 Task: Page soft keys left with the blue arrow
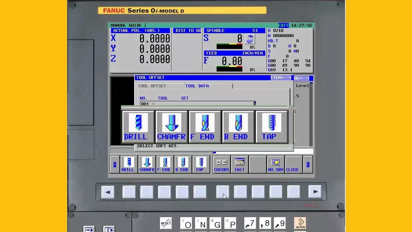(115, 165)
